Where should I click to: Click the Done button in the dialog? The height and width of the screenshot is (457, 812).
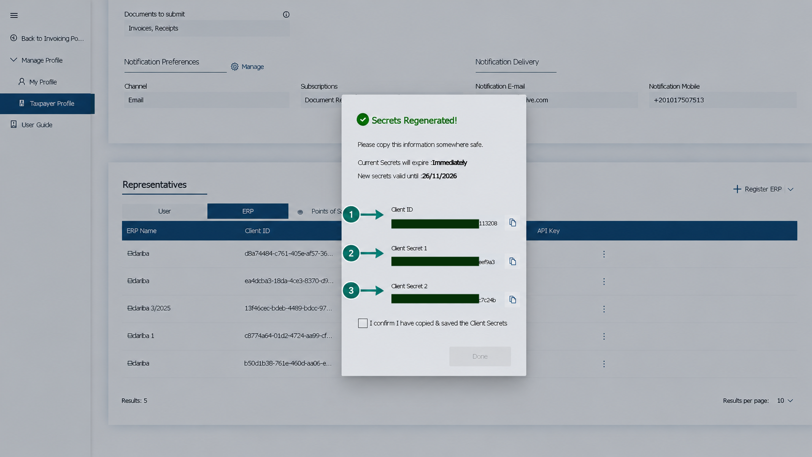coord(480,356)
